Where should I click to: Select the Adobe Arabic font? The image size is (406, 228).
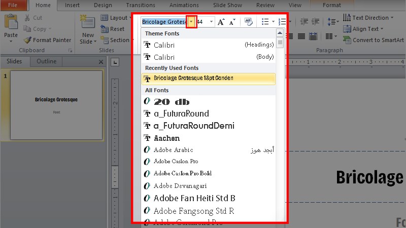pos(209,150)
